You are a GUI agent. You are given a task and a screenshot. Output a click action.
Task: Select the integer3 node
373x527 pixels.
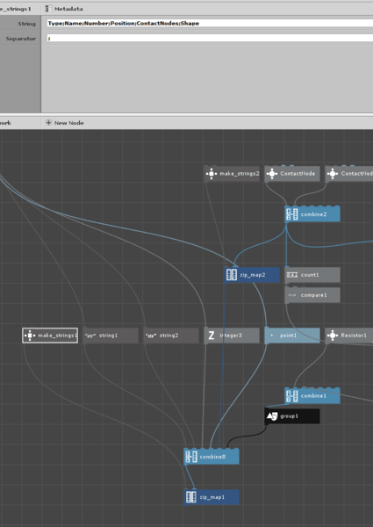(x=232, y=336)
